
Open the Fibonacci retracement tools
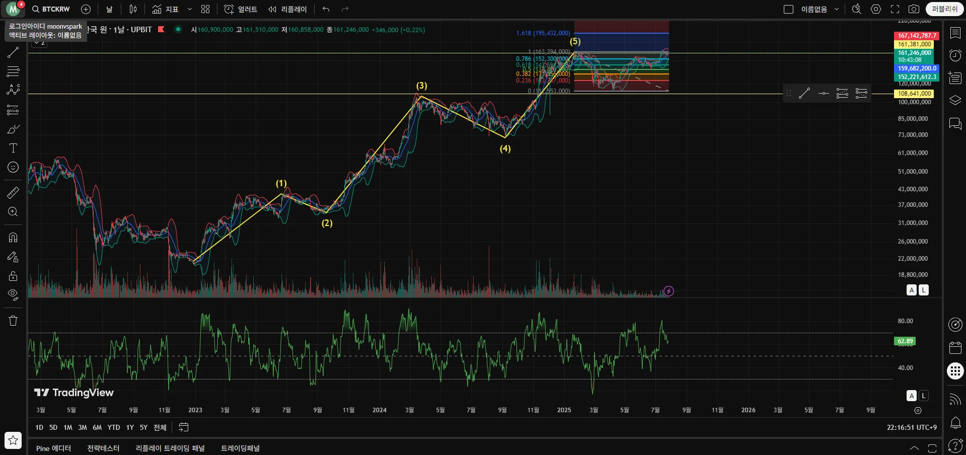click(x=13, y=71)
